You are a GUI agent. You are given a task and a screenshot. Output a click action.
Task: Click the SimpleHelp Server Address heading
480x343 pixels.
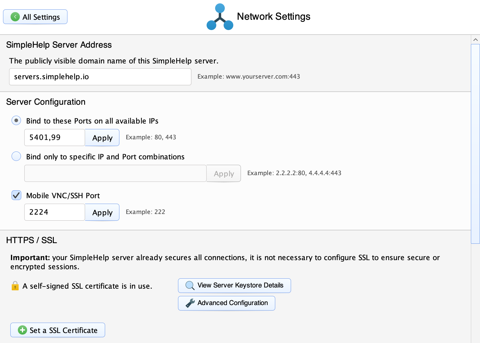click(x=59, y=45)
